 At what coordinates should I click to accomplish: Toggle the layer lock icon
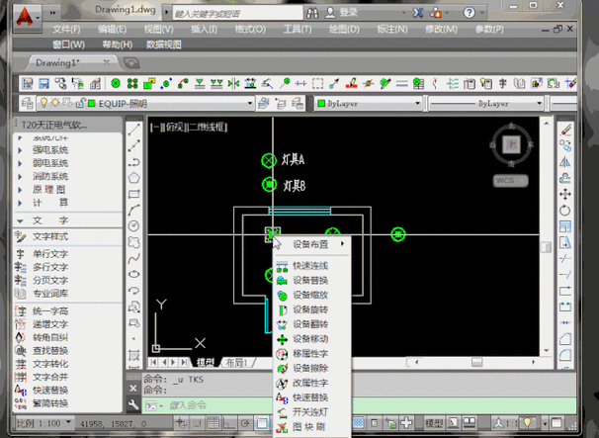click(x=80, y=103)
